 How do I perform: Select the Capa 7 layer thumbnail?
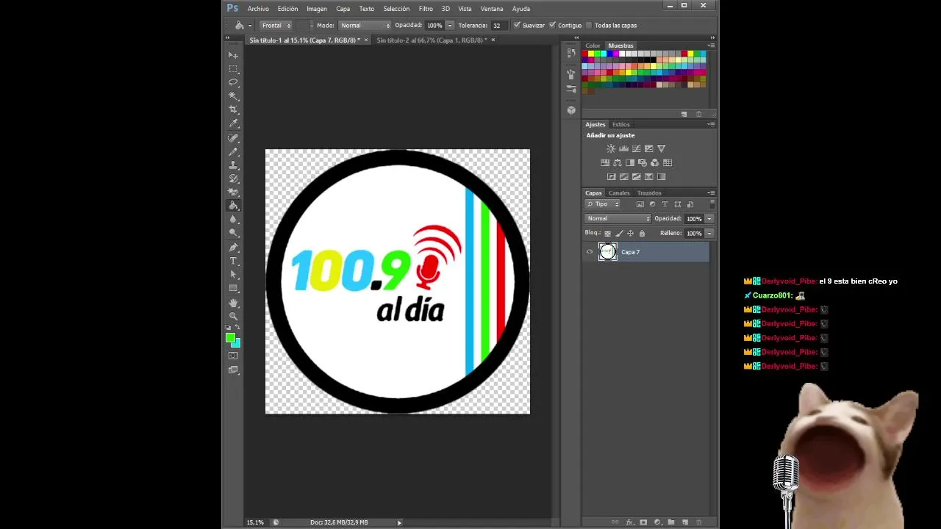pos(608,252)
